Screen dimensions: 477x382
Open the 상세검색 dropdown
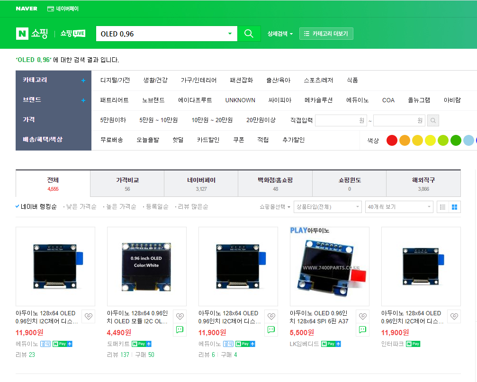coord(280,34)
